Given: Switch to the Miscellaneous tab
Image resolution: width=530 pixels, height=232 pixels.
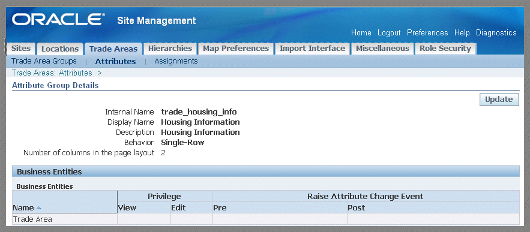Looking at the screenshot, I should click(382, 49).
